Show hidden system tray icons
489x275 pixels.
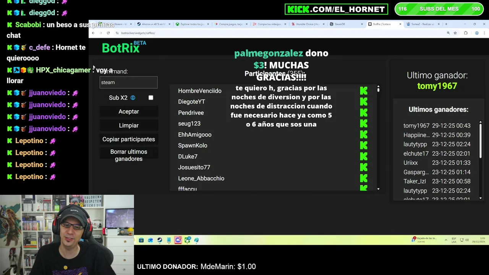tap(446, 240)
